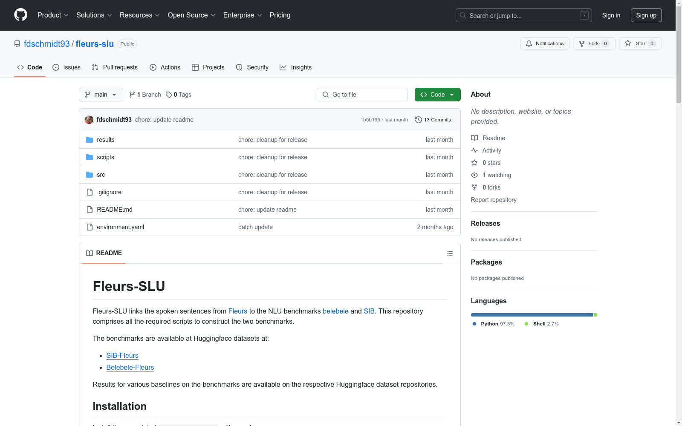Image resolution: width=682 pixels, height=426 pixels.
Task: Open the scripts folder icon
Action: point(90,157)
